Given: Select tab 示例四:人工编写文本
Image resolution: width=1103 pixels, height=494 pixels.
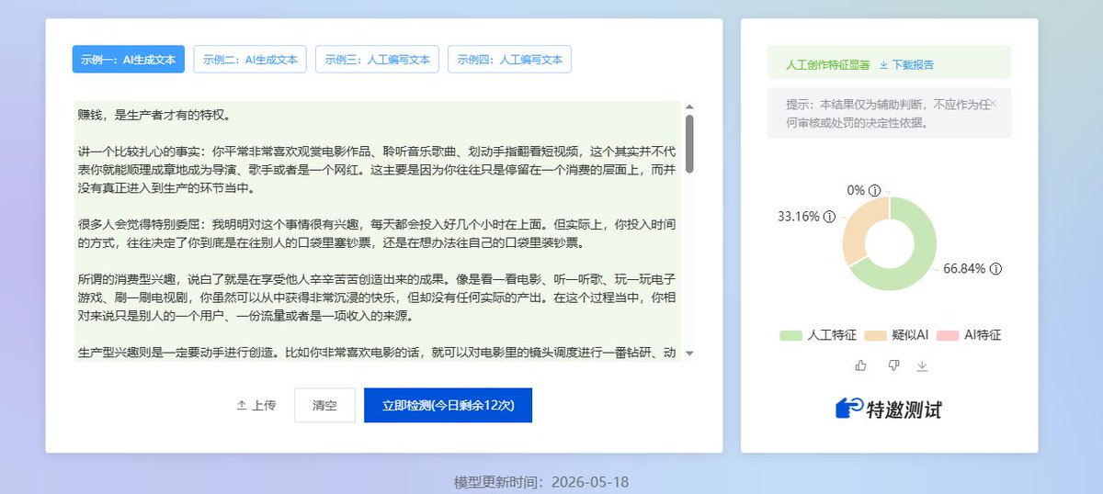Looking at the screenshot, I should 509,60.
